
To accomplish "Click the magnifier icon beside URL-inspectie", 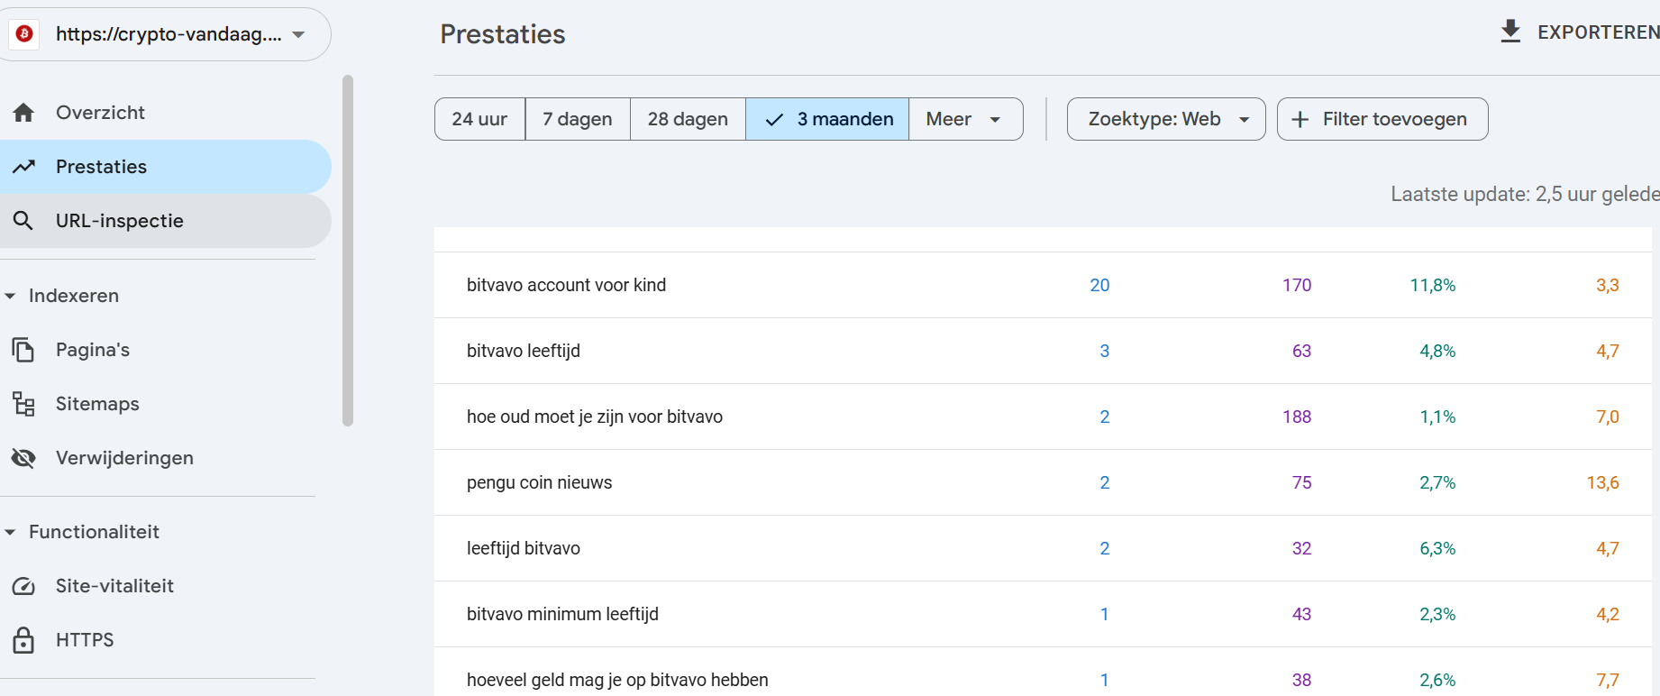I will point(23,221).
